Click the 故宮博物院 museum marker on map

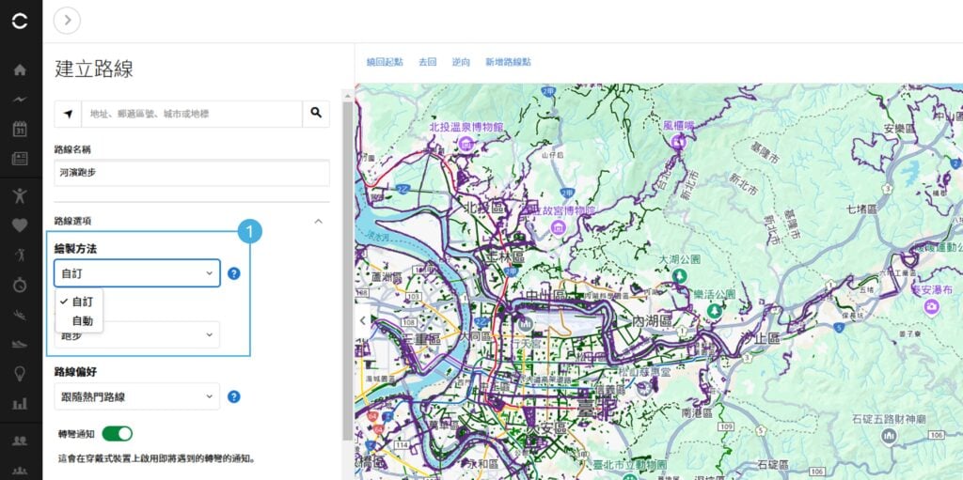point(559,227)
